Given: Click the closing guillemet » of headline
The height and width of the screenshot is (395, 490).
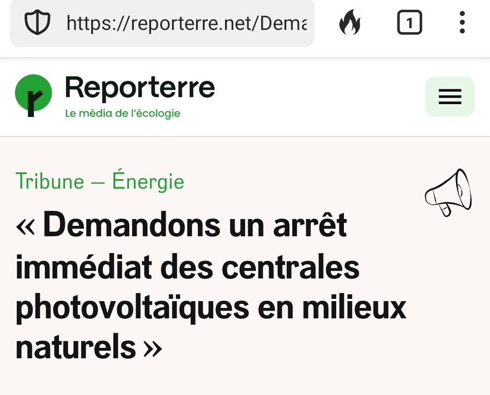Looking at the screenshot, I should pyautogui.click(x=152, y=348).
